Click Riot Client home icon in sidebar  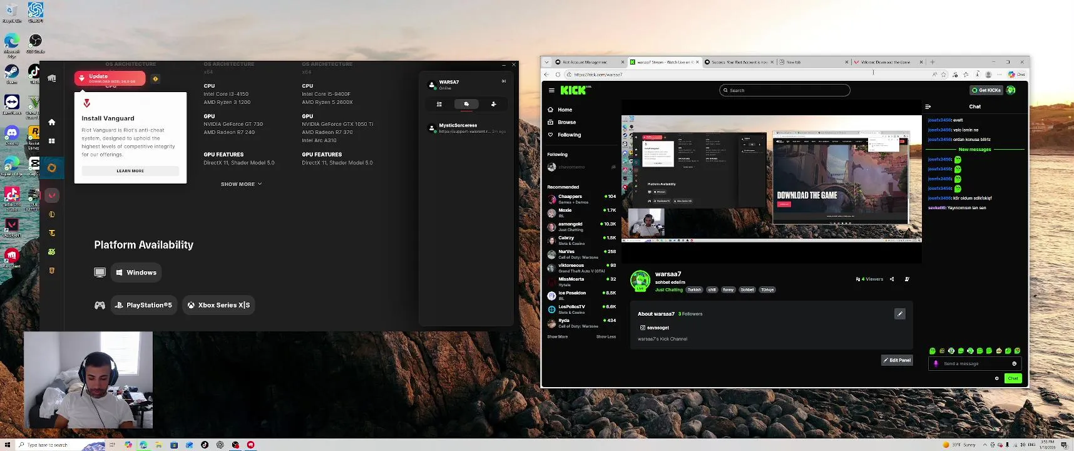[52, 122]
